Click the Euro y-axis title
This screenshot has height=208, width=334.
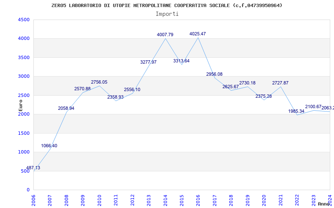[20, 106]
